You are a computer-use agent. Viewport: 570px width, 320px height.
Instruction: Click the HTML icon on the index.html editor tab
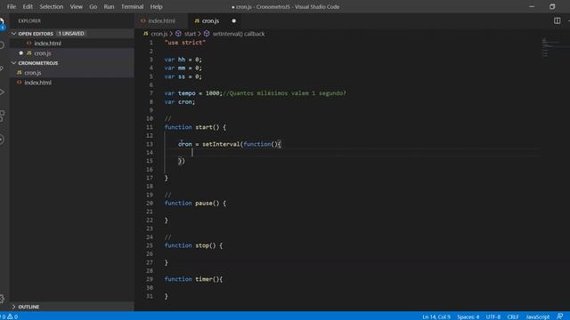coord(142,21)
